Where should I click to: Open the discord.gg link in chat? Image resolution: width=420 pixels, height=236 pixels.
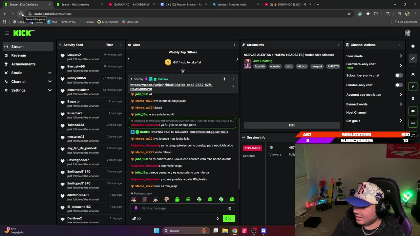coord(209,132)
